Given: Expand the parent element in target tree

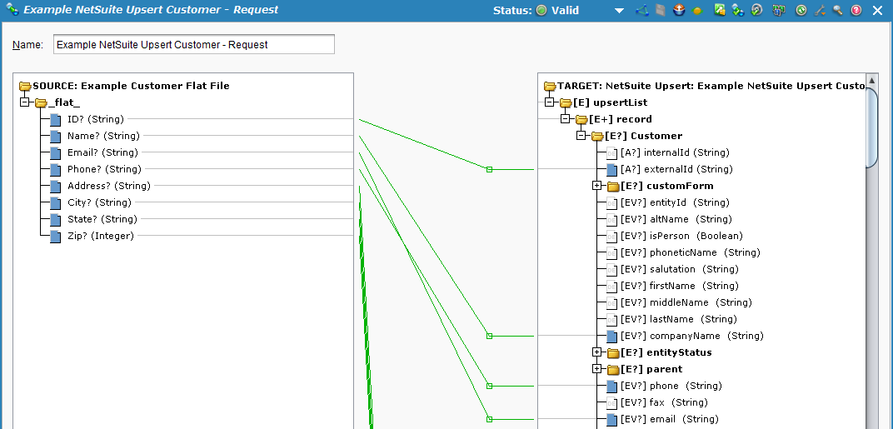Looking at the screenshot, I should pyautogui.click(x=596, y=369).
